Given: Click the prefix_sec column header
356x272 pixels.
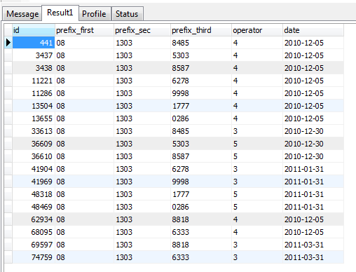Looking at the screenshot, I should (x=142, y=30).
